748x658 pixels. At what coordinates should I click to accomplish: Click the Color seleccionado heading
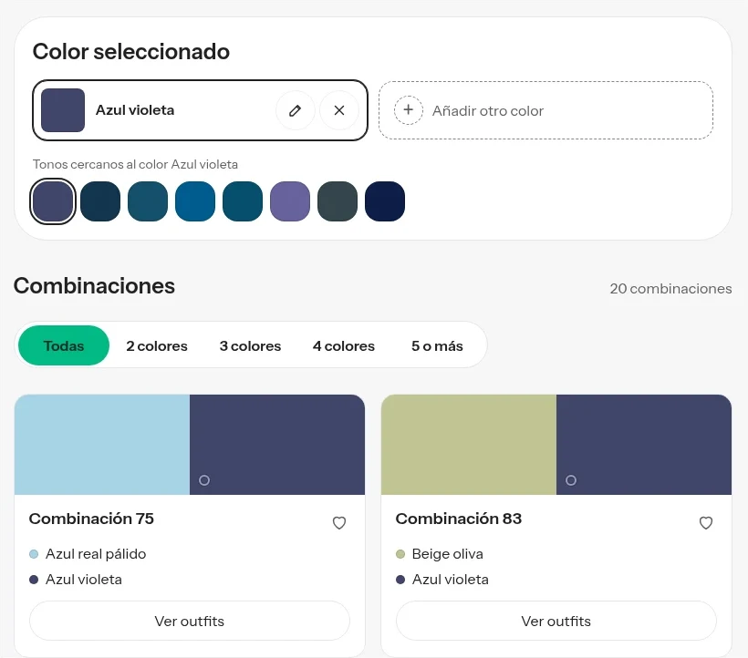click(131, 51)
